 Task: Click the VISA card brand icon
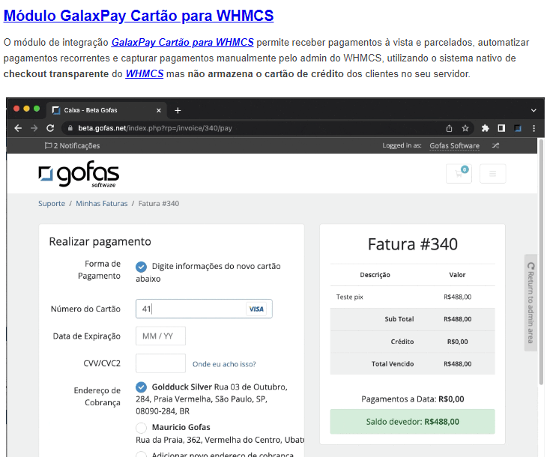click(x=256, y=309)
